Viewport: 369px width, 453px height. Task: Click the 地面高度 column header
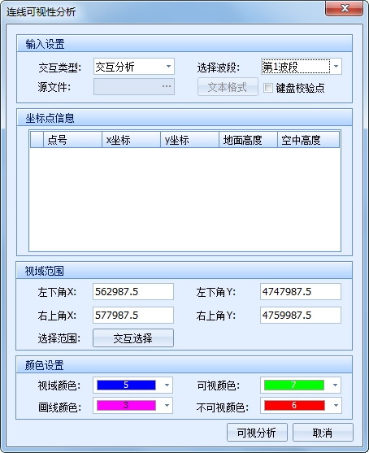[x=249, y=140]
